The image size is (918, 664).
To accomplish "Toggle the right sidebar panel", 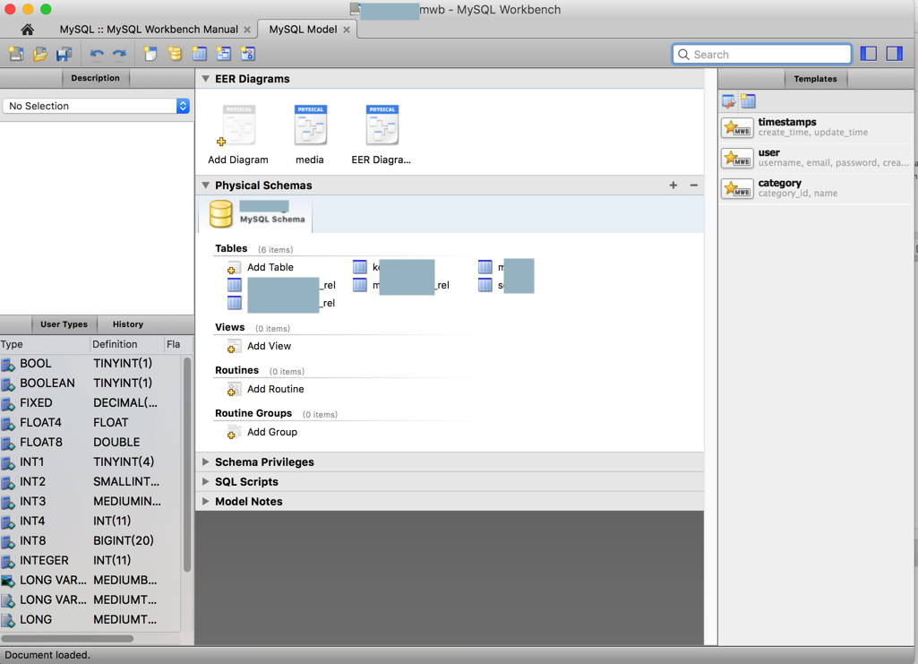I will 895,54.
